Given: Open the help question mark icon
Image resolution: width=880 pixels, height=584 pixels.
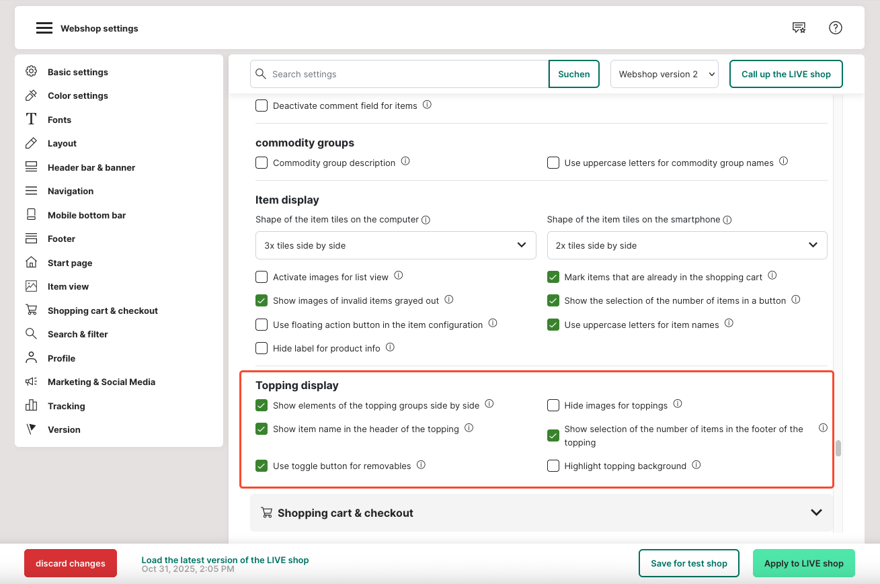Looking at the screenshot, I should (x=835, y=28).
